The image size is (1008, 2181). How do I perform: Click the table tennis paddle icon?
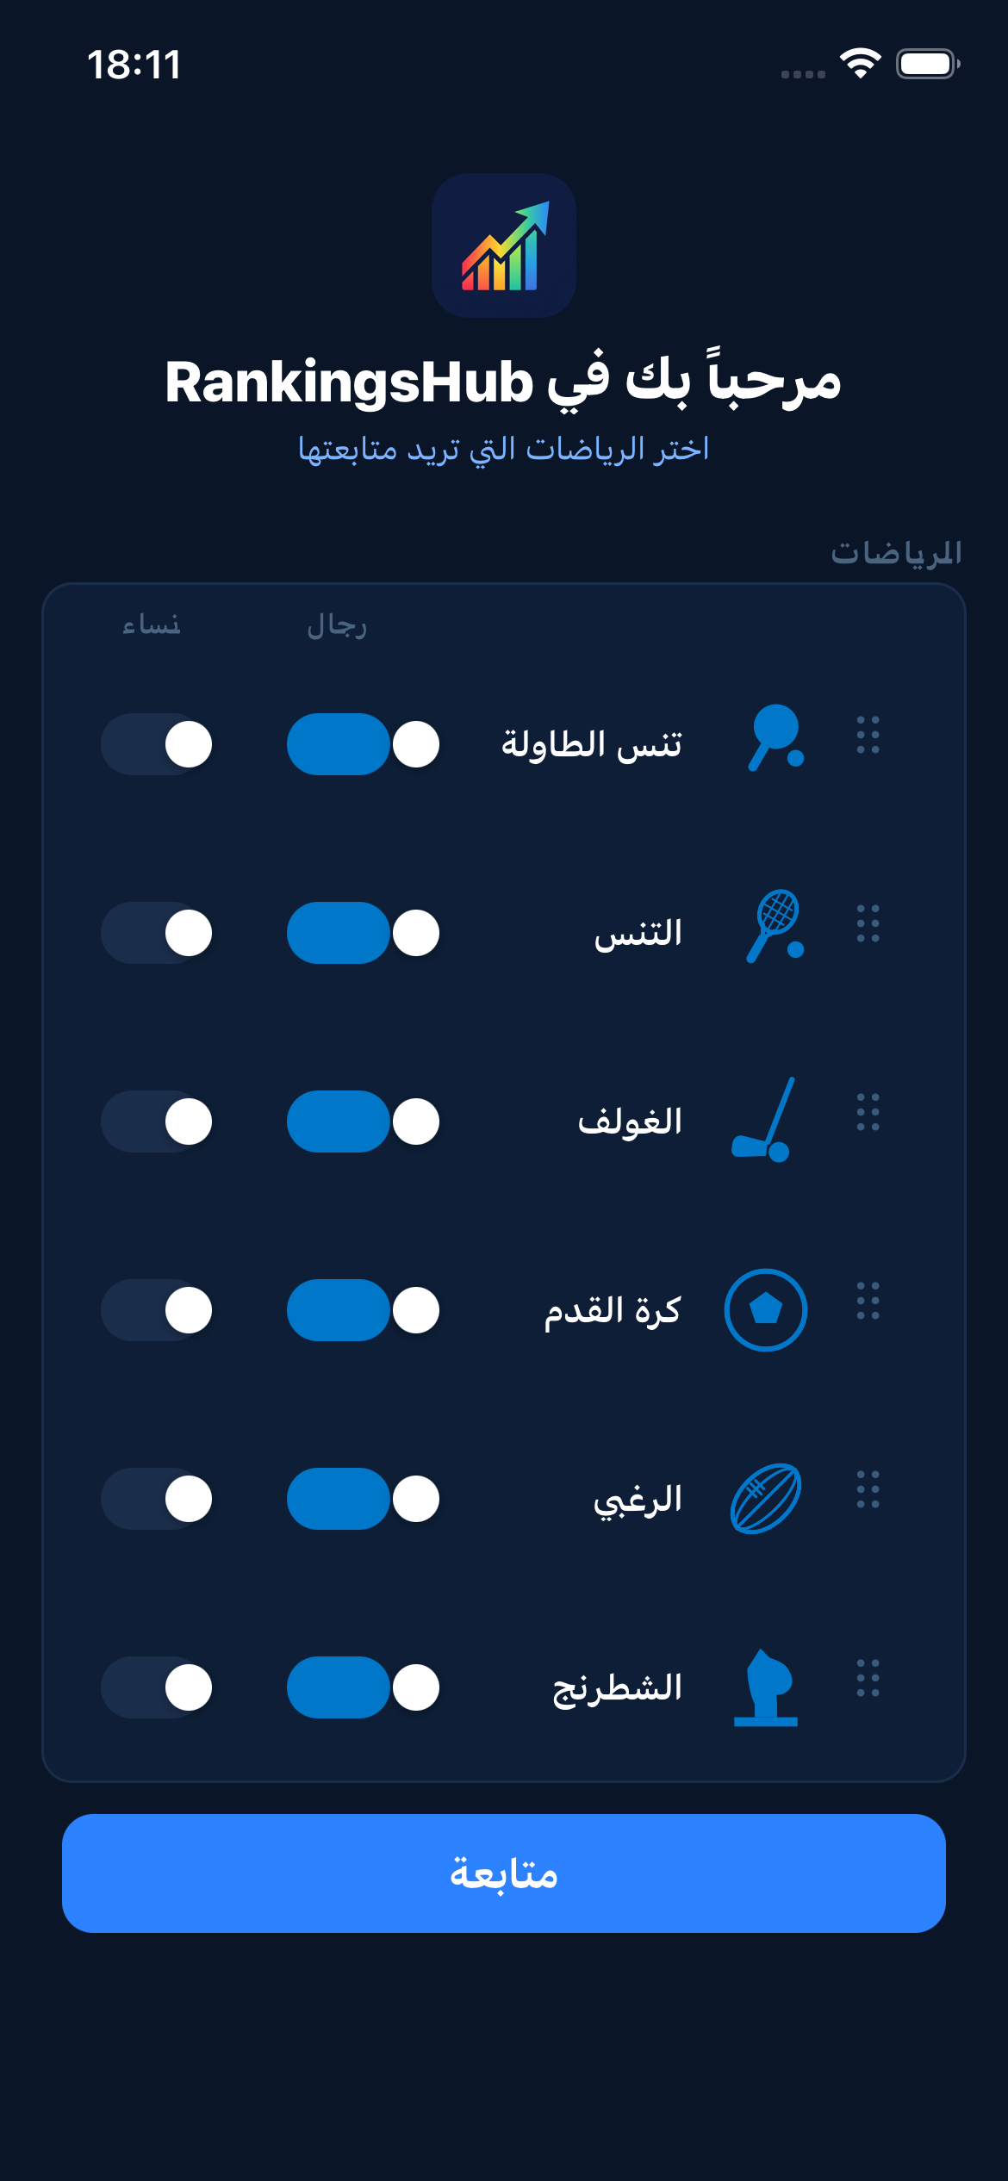tap(775, 738)
